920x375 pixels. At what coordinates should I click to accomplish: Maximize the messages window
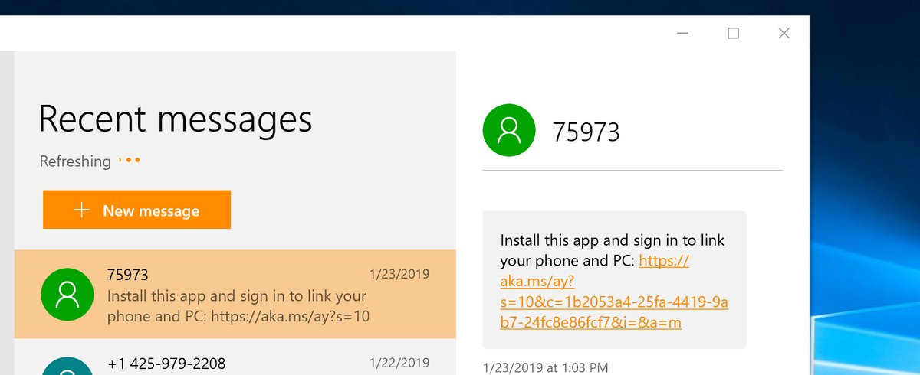pyautogui.click(x=733, y=33)
